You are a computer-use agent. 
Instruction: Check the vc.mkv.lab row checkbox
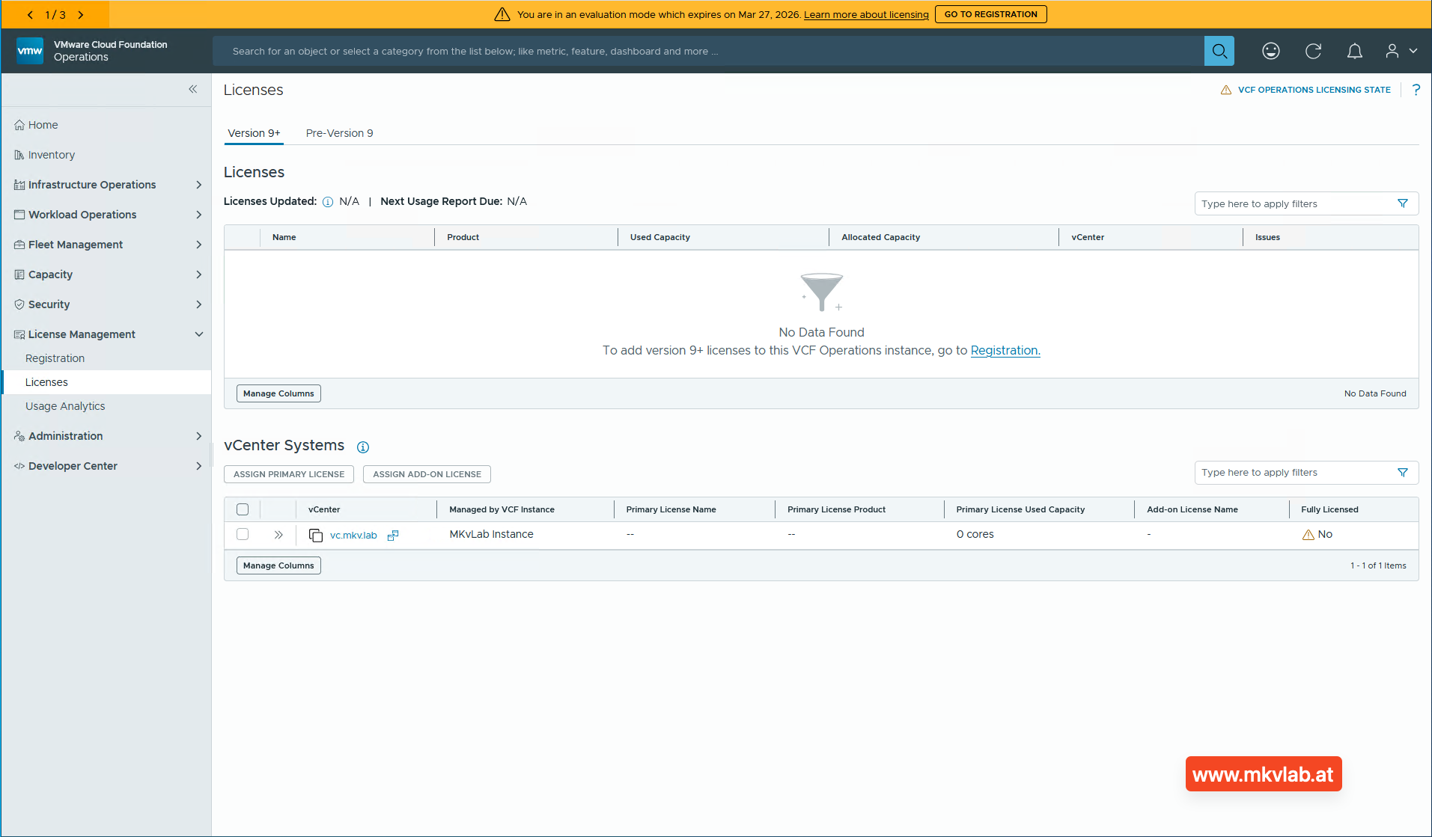(x=243, y=534)
